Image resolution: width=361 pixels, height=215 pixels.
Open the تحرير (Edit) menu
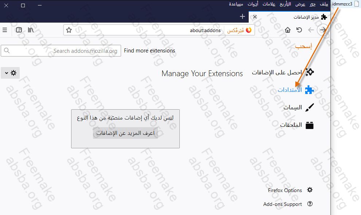click(313, 4)
